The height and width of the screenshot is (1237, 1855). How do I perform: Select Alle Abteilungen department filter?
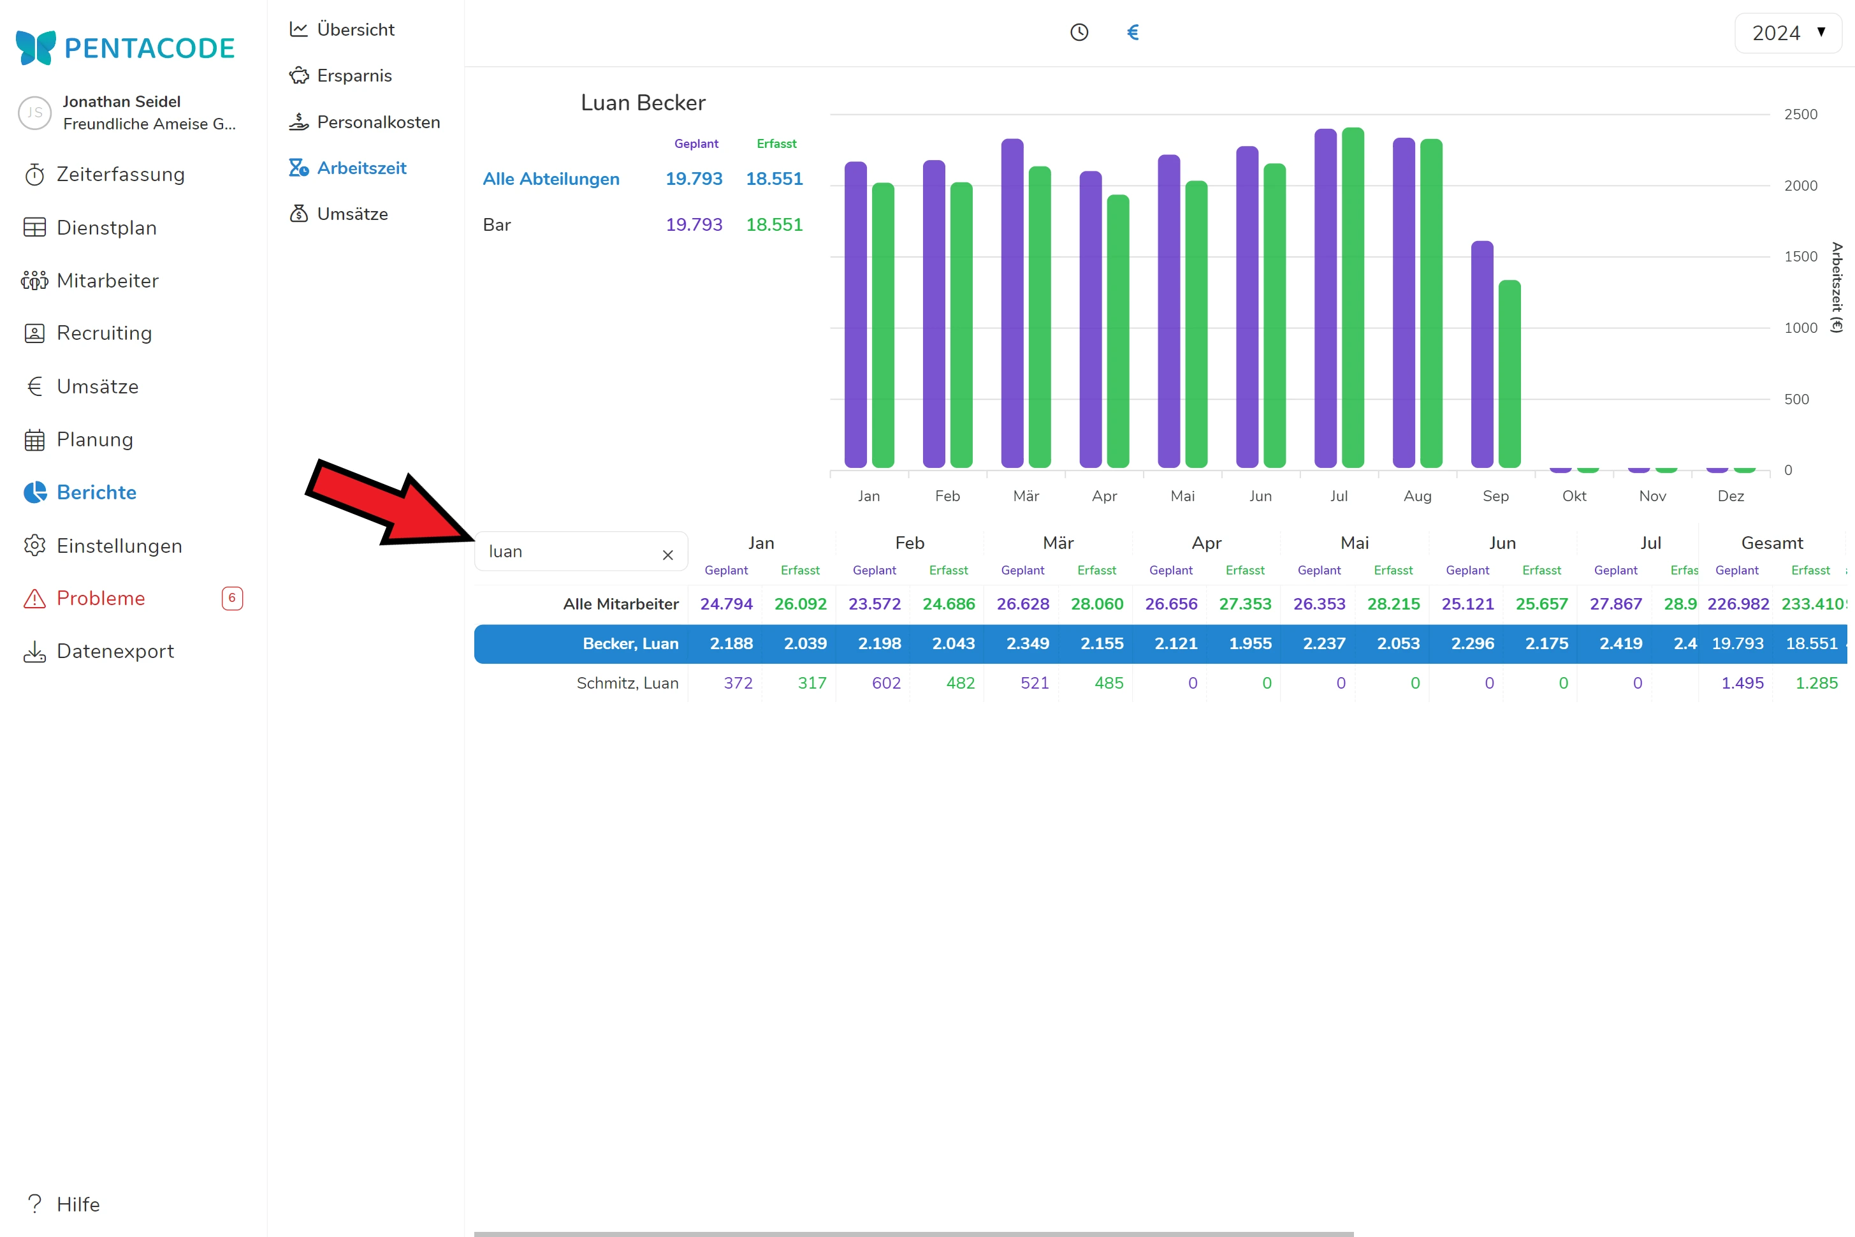[551, 179]
